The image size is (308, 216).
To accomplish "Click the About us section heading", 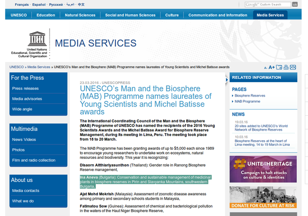I will pos(22,180).
